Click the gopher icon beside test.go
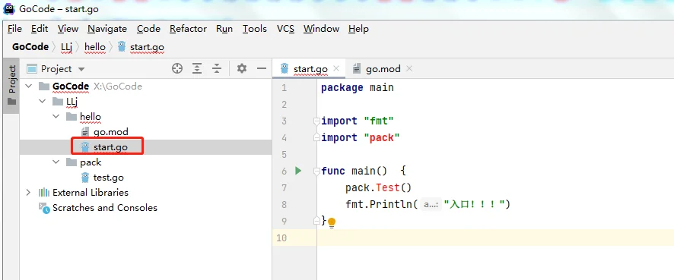 (x=85, y=178)
